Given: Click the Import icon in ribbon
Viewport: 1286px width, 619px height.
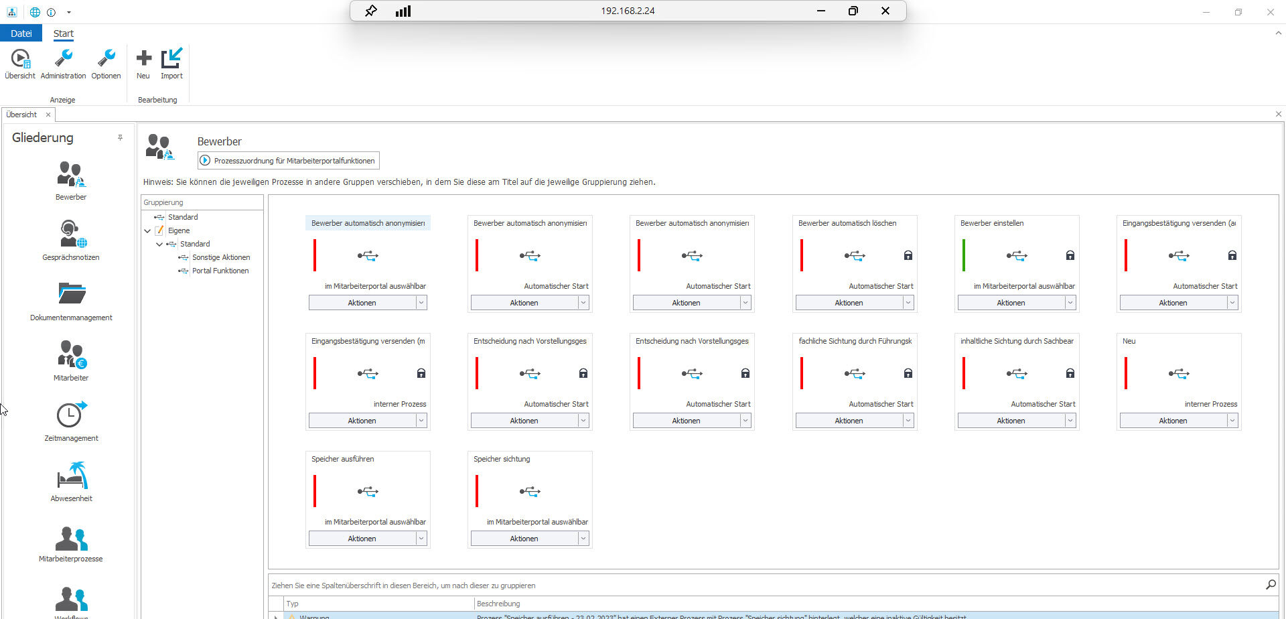Looking at the screenshot, I should coord(171,59).
